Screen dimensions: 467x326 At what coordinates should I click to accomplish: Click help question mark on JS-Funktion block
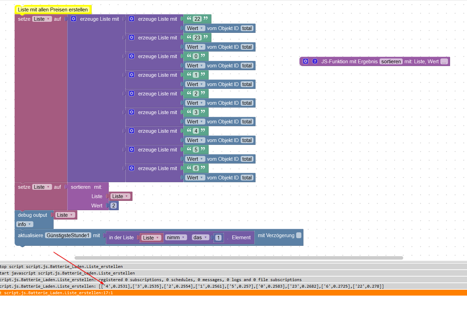pos(315,61)
